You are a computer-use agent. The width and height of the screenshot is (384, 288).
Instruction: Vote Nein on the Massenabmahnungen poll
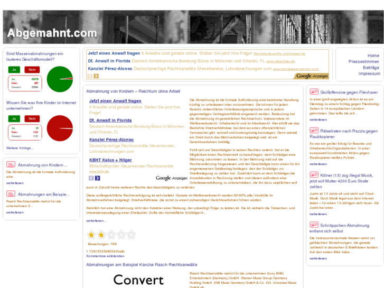tap(32, 70)
